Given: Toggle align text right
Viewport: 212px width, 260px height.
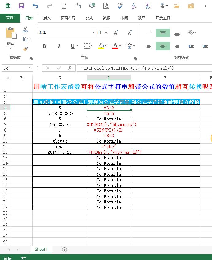Looking at the screenshot, I should pyautogui.click(x=177, y=46).
